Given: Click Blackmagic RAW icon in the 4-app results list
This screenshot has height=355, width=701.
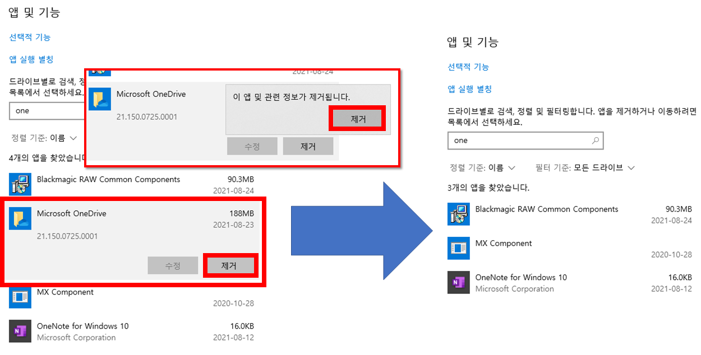Looking at the screenshot, I should pyautogui.click(x=20, y=185).
